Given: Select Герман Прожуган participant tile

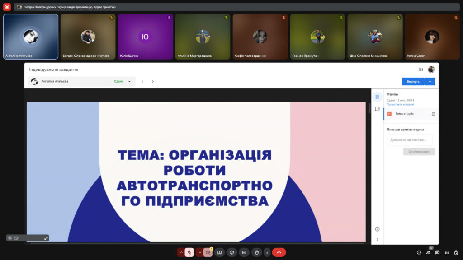Looking at the screenshot, I should click(317, 37).
